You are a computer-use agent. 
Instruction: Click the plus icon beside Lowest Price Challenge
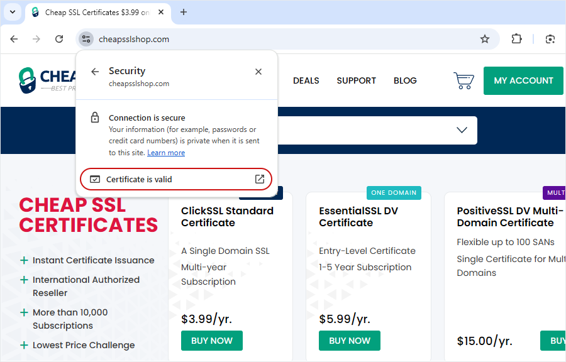[x=24, y=345]
